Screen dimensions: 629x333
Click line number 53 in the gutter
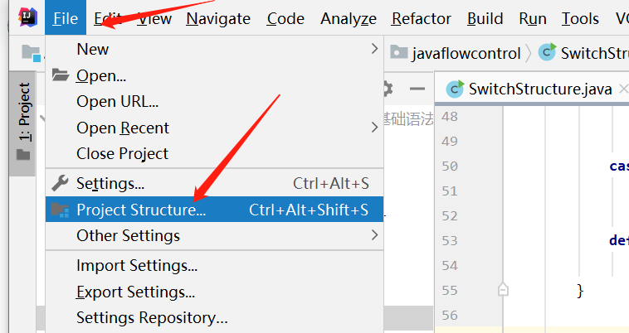pyautogui.click(x=450, y=240)
